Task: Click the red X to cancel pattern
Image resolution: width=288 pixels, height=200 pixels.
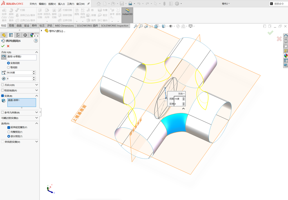Action: point(8,46)
